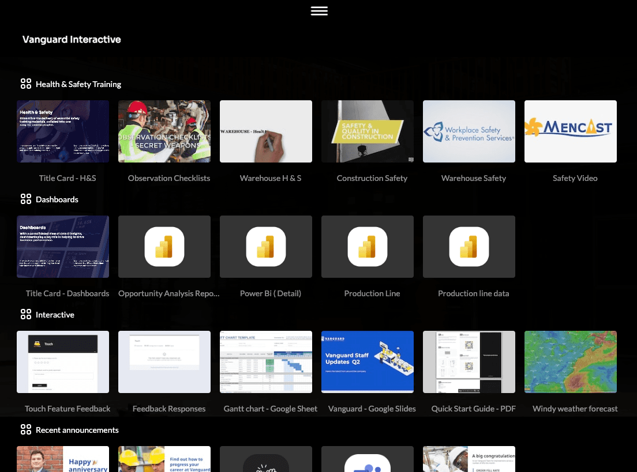
Task: Click the Warehouse H & S label
Action: (x=271, y=178)
